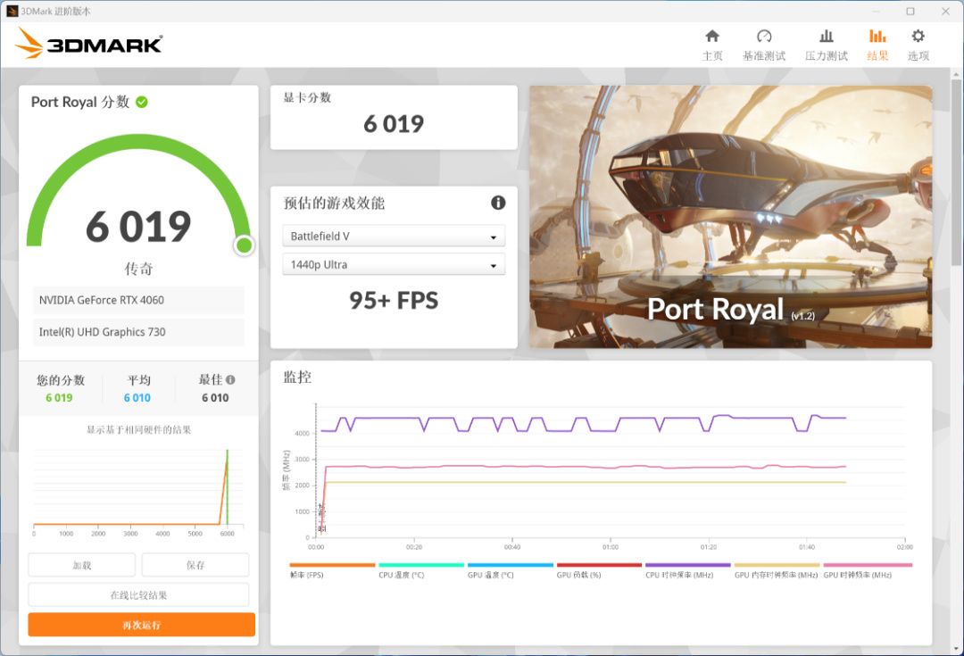The image size is (964, 656).
Task: Click the 显示基于相同硬件的结果 caption
Action: (138, 430)
